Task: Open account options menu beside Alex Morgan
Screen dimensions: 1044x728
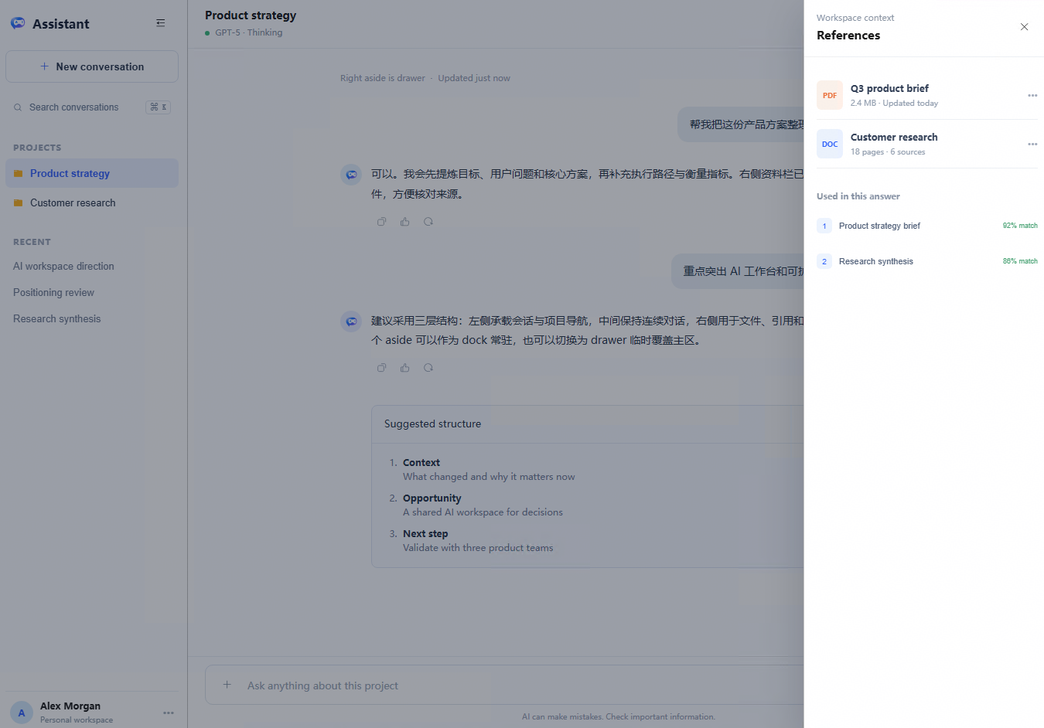Action: click(169, 713)
